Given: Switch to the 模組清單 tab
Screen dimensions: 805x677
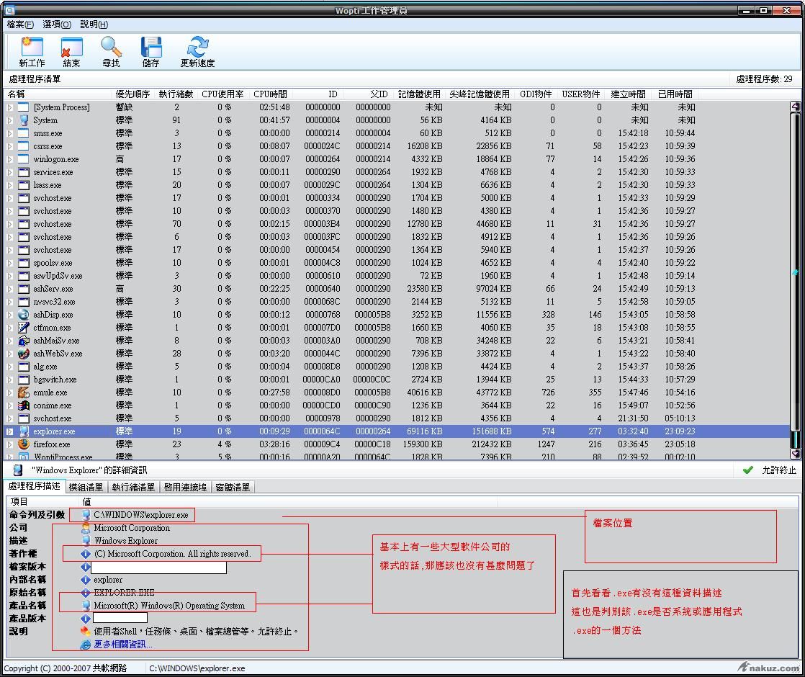Looking at the screenshot, I should coord(86,487).
